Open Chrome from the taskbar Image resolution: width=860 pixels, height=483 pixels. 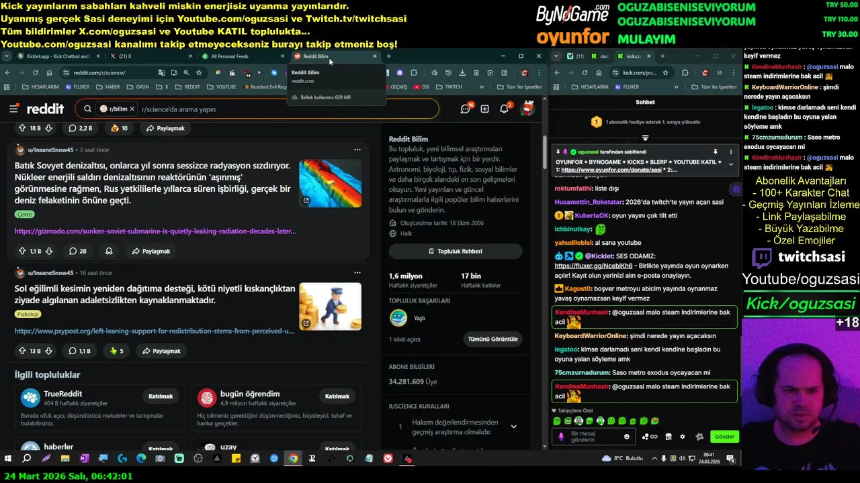click(293, 459)
